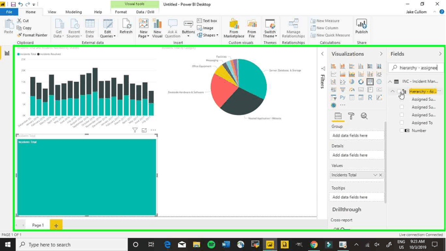The width and height of the screenshot is (446, 251).
Task: Select the Map globe visualization
Action: [379, 82]
